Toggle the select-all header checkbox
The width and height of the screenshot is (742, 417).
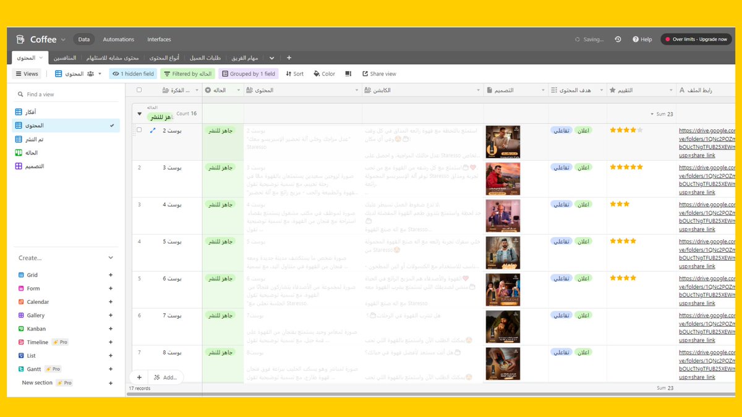pyautogui.click(x=139, y=90)
